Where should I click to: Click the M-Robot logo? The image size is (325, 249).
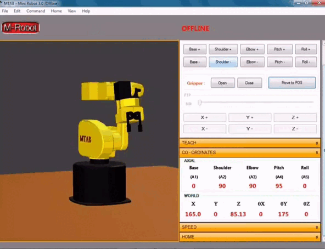20,28
